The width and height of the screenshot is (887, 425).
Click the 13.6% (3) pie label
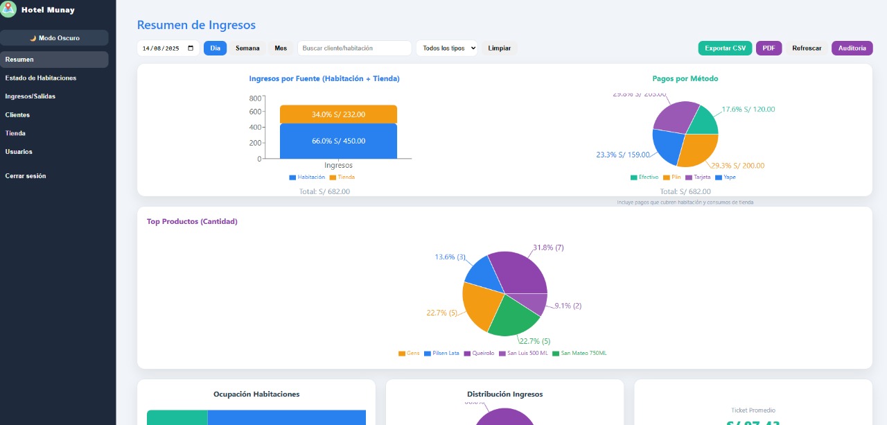450,257
